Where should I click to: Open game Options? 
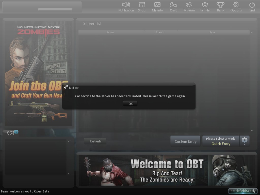pos(236,6)
